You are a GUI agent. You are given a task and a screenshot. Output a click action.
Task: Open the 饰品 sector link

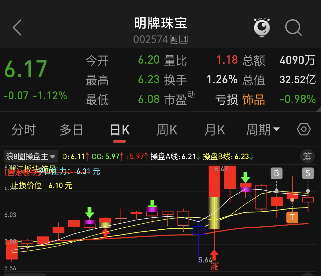pos(253,100)
